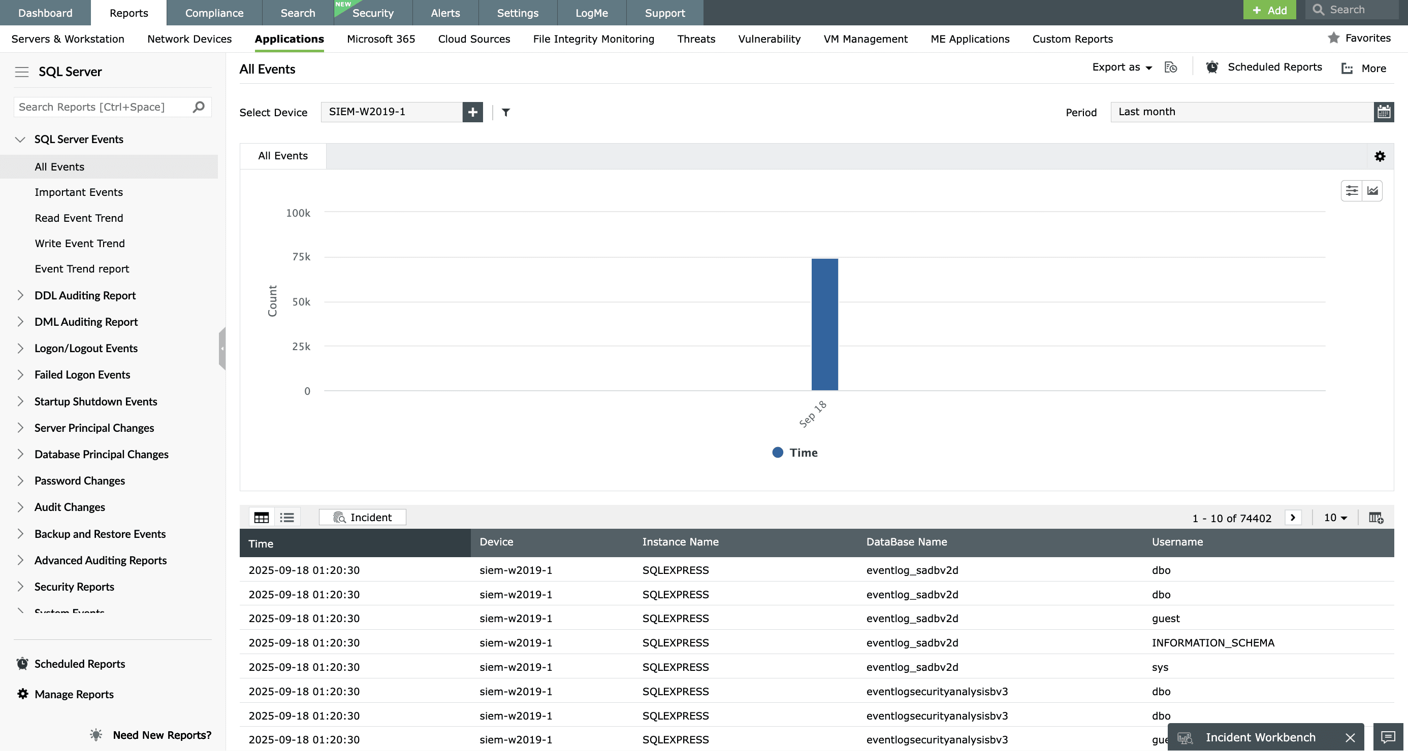Toggle the Time series legend marker

777,452
